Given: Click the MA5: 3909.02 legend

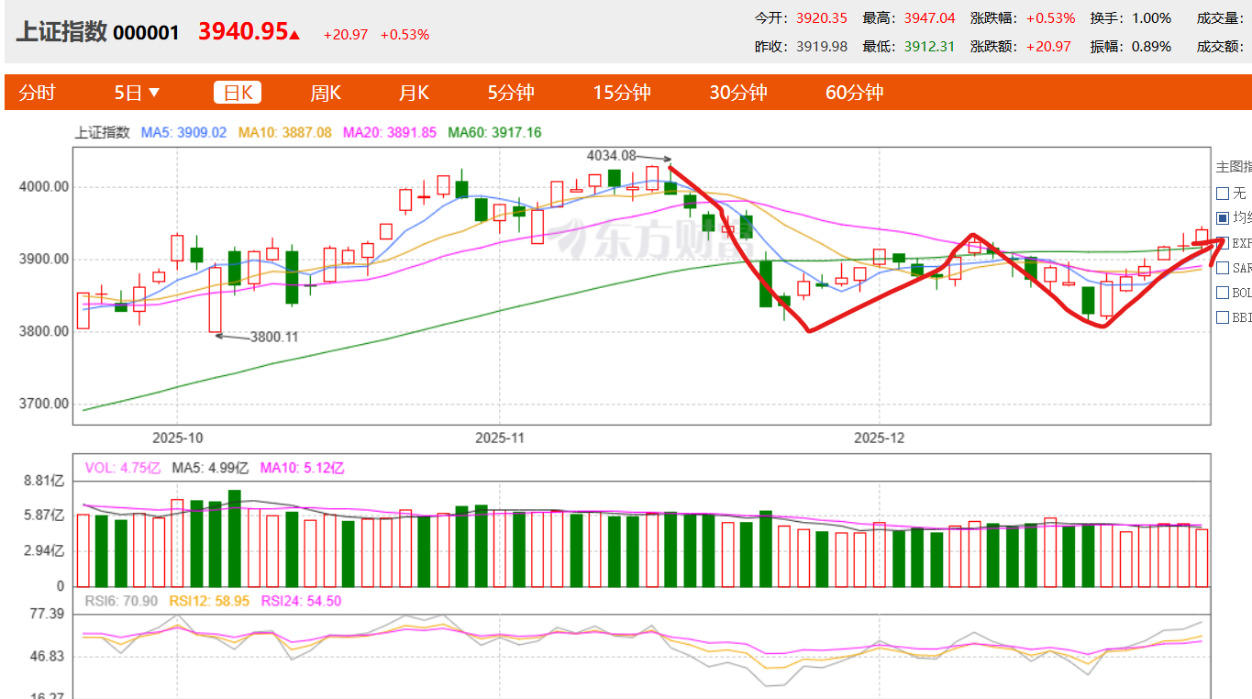Looking at the screenshot, I should (183, 132).
